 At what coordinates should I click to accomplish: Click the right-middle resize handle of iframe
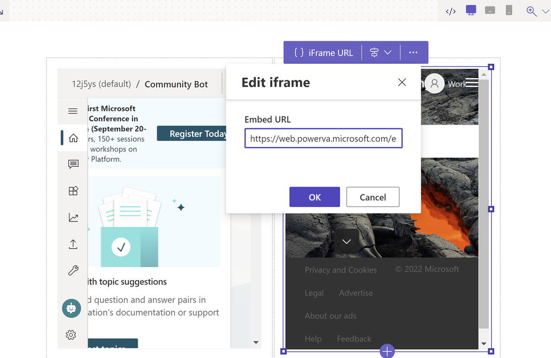point(491,209)
